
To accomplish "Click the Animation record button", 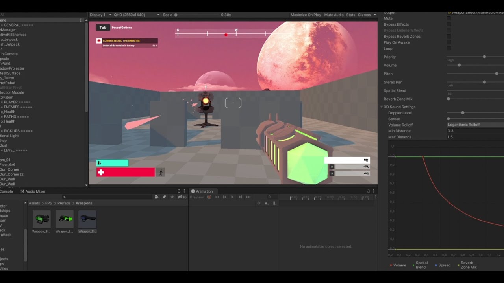I will pos(209,197).
